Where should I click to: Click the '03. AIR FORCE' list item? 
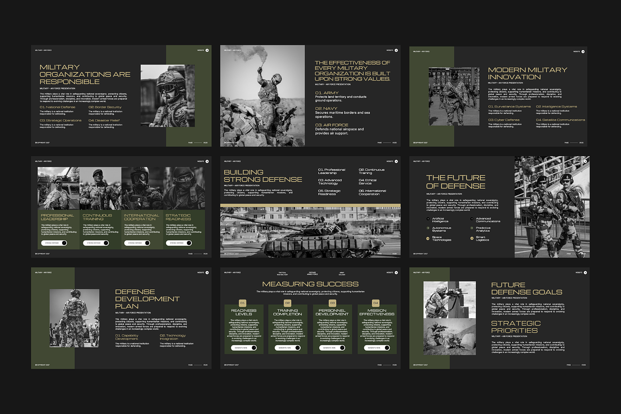[332, 125]
